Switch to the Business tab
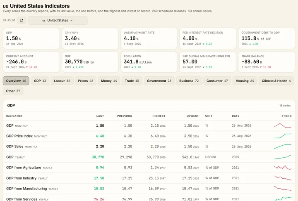298x201 pixels. coord(189,81)
